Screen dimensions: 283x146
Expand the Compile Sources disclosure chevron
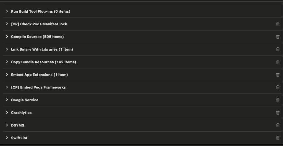pos(7,37)
